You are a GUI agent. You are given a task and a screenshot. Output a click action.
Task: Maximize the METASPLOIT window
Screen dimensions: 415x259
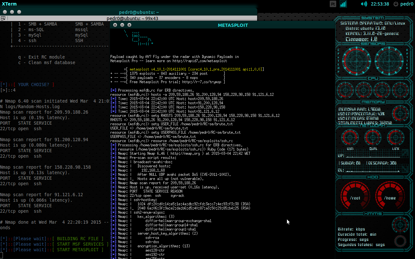pyautogui.click(x=129, y=25)
